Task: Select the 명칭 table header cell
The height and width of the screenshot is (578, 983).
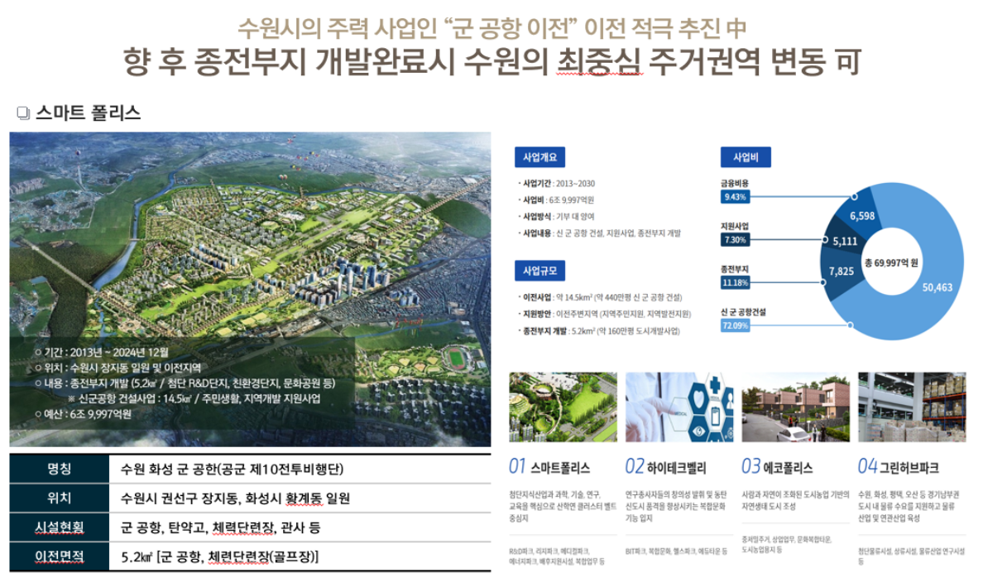Action: [59, 469]
